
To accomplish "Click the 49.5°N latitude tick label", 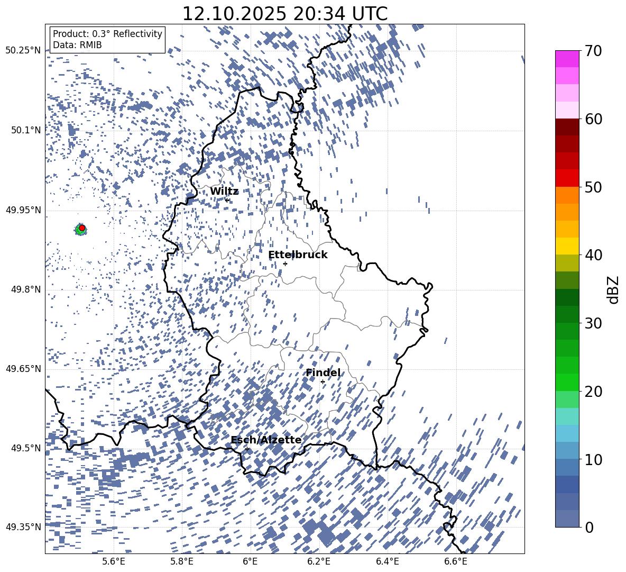I will (26, 448).
